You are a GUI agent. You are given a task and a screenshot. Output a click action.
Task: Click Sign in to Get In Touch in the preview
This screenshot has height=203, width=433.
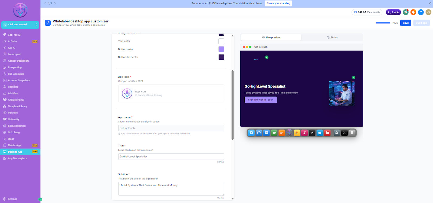261,100
